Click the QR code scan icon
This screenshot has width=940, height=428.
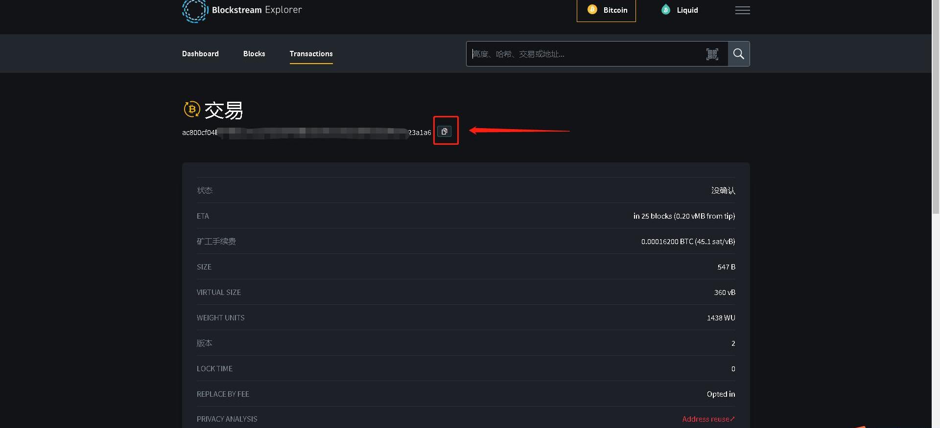point(712,54)
